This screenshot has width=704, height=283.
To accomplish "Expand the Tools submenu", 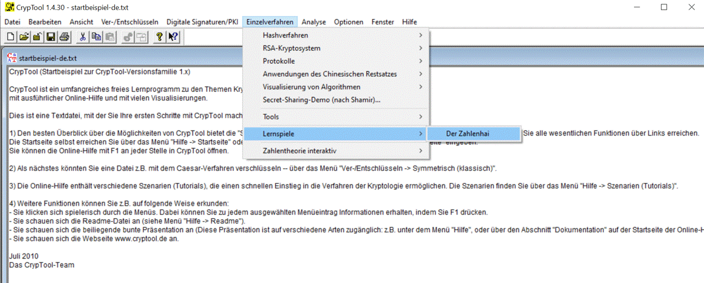I will tap(336, 117).
